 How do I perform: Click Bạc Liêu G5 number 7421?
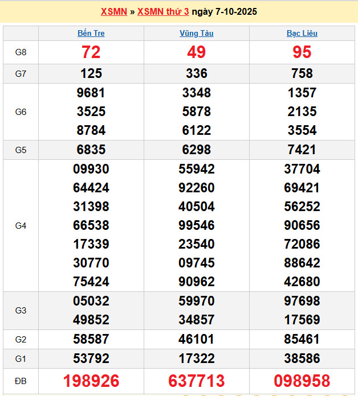[302, 150]
